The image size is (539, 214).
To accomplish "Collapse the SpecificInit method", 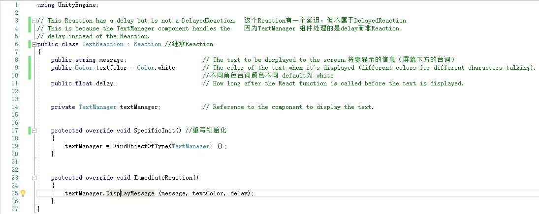I will [x=33, y=131].
